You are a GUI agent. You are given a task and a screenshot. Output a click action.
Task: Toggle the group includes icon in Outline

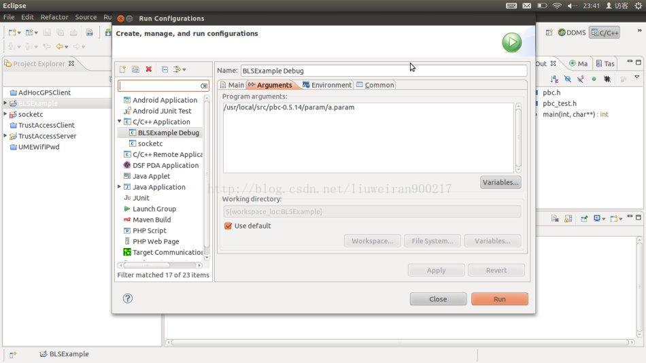[x=607, y=79]
